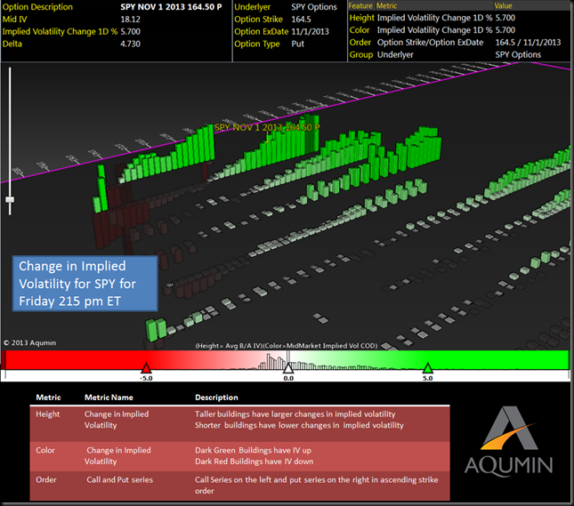Click the Aqumin logo
This screenshot has width=574, height=506.
(508, 441)
